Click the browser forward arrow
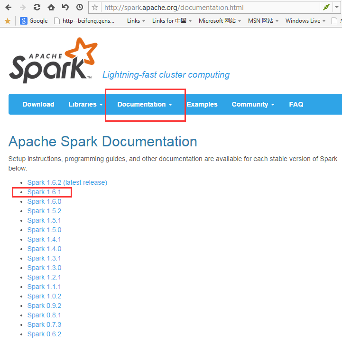This screenshot has width=342, height=342. coord(23,8)
